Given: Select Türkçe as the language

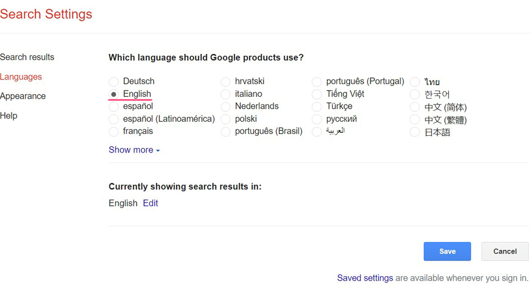Looking at the screenshot, I should click(317, 107).
